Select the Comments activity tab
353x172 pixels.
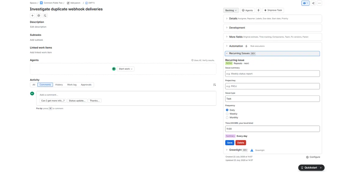[45, 85]
